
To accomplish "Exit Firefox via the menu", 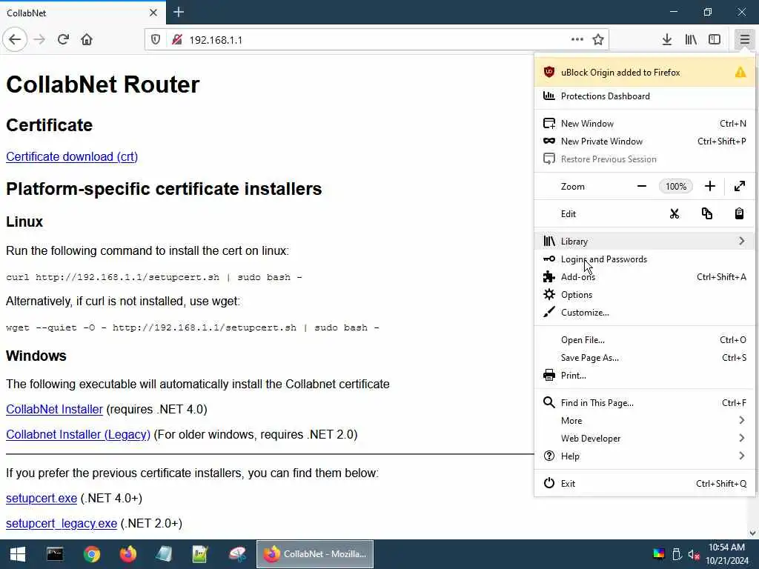I will pyautogui.click(x=645, y=483).
